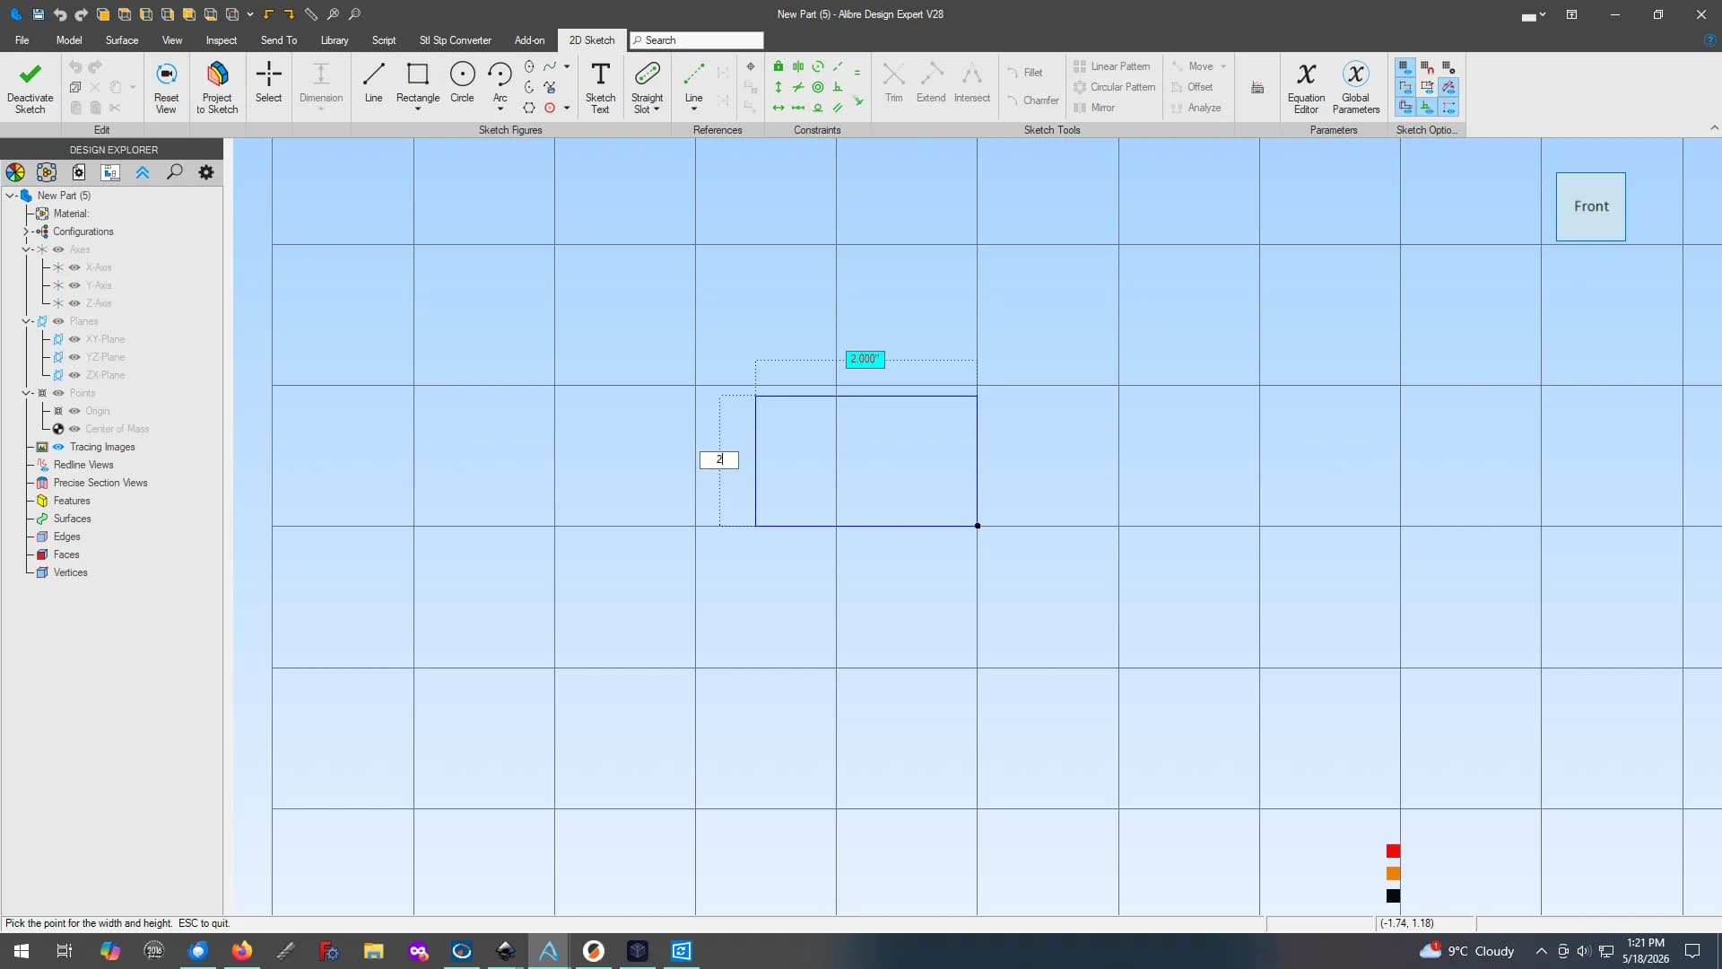This screenshot has height=969, width=1722.
Task: Click the ribbon Search box
Action: tap(697, 40)
